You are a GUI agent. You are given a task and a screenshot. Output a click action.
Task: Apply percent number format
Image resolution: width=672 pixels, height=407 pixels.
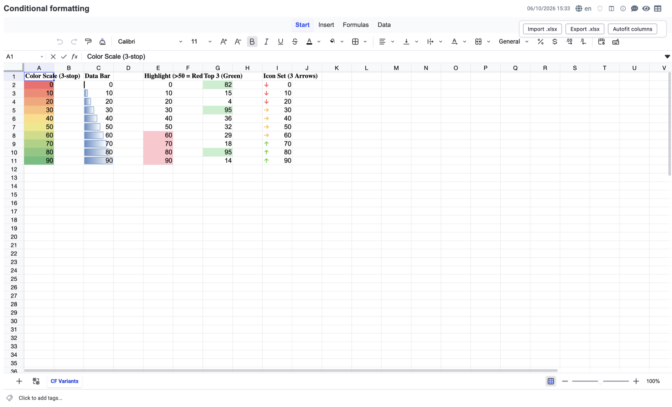(x=541, y=42)
